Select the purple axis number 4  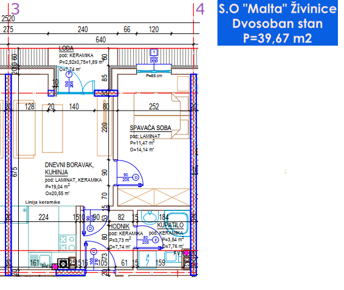(x=200, y=9)
